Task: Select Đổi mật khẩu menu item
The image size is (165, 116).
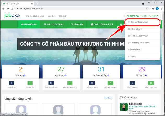Action: coord(143,50)
